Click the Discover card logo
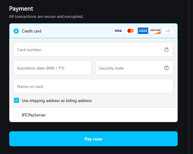This screenshot has width=193, height=154. click(x=155, y=31)
